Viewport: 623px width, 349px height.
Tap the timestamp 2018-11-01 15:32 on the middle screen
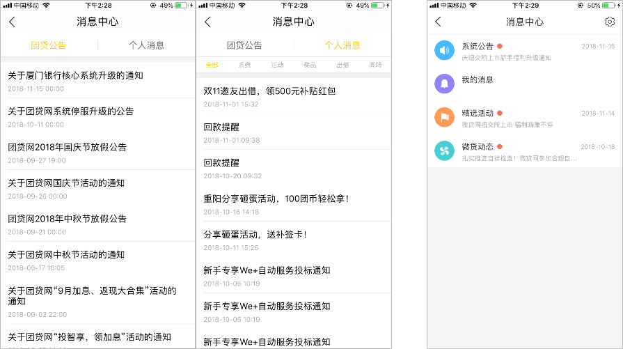(231, 104)
